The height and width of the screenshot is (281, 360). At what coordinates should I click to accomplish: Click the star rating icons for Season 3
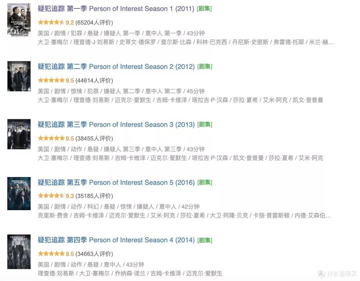click(51, 138)
